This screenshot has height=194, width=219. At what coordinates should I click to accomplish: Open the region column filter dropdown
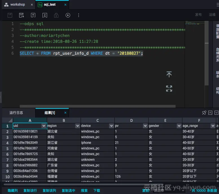[78, 126]
